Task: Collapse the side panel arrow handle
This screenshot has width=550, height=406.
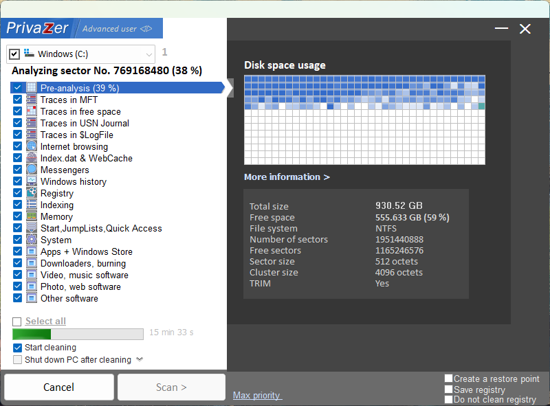Action: 230,88
